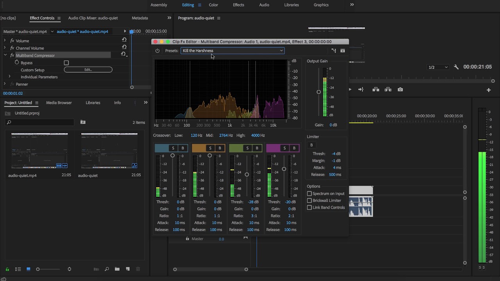Click the Output Gain slider handle

319,92
